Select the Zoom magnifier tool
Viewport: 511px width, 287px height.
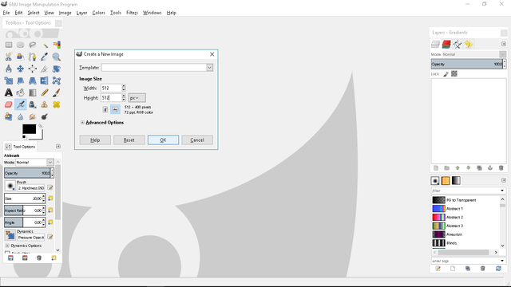[57, 57]
